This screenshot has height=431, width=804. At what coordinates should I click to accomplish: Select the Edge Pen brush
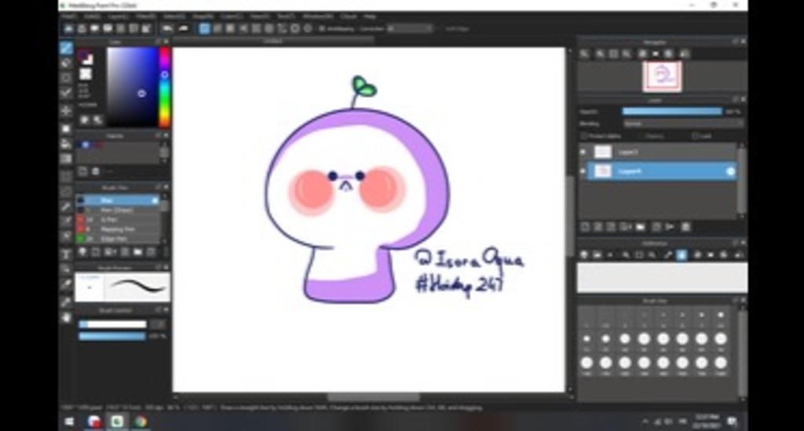[118, 239]
